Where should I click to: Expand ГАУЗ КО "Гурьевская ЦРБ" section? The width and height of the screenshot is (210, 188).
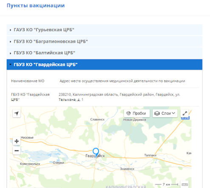click(104, 30)
